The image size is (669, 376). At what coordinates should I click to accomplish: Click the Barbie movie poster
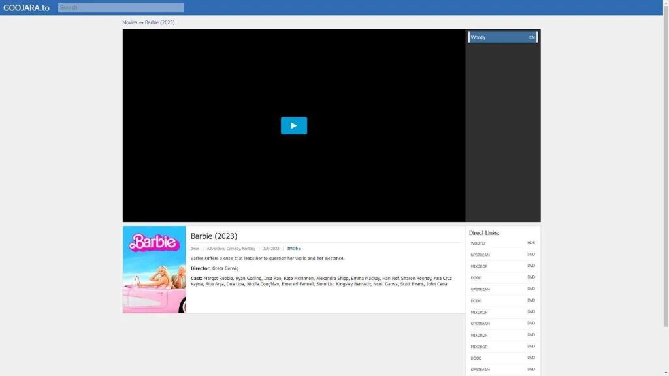click(154, 269)
